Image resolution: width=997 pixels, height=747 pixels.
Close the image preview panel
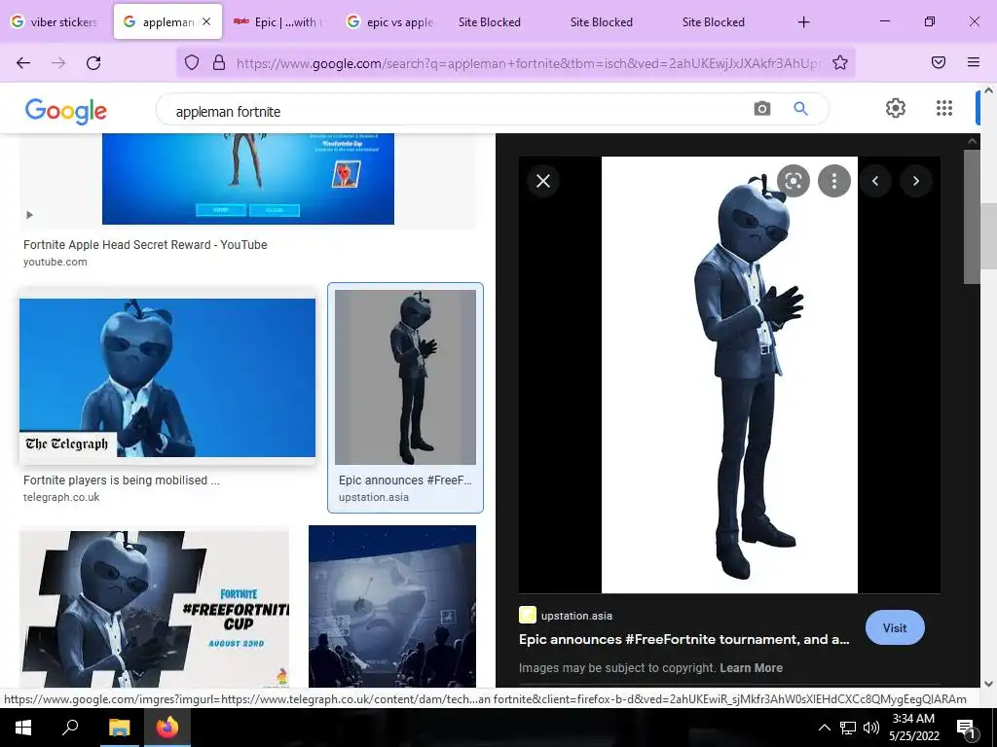543,181
